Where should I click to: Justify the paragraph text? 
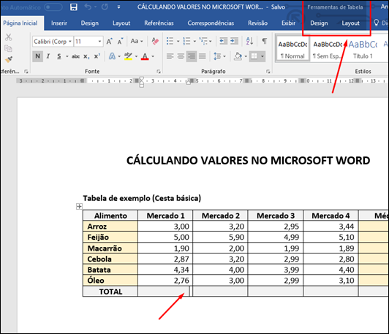(x=203, y=56)
